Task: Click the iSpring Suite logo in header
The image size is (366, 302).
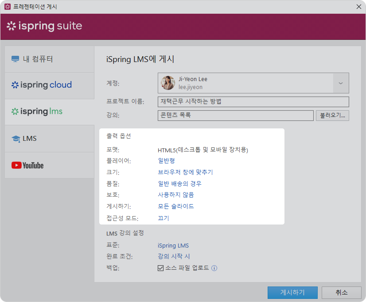Action: (44, 26)
